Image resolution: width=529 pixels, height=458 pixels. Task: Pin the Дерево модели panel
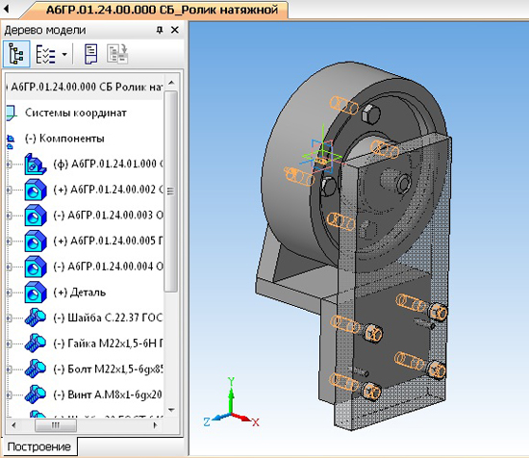[160, 30]
